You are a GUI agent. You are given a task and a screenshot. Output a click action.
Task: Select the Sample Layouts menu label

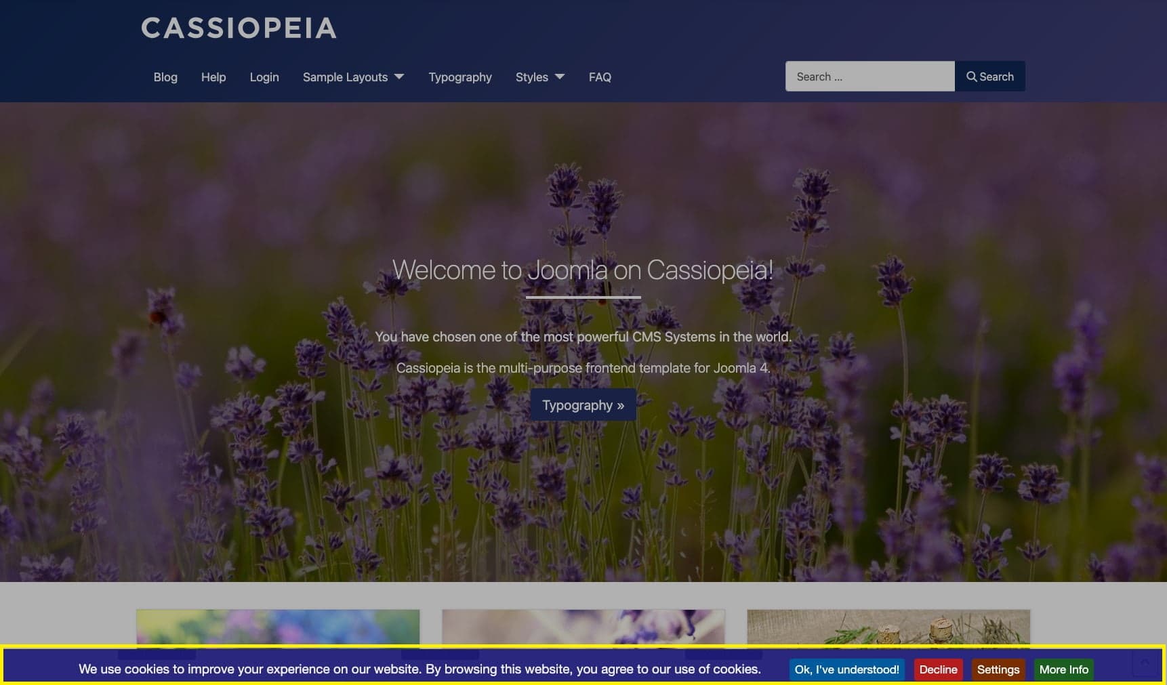click(x=345, y=77)
